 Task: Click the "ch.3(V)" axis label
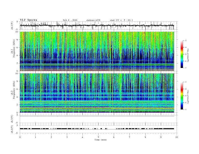[x=12, y=119]
